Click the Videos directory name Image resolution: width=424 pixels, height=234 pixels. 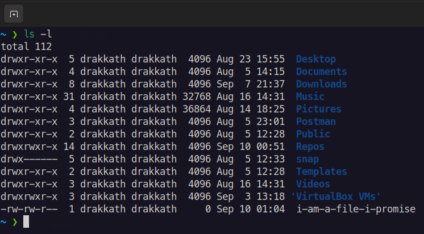tap(313, 184)
